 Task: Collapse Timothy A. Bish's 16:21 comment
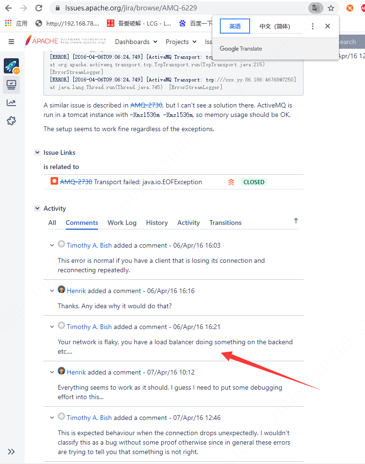(x=52, y=327)
